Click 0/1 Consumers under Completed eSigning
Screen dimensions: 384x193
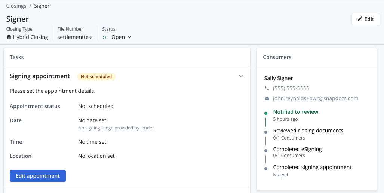[x=289, y=156]
